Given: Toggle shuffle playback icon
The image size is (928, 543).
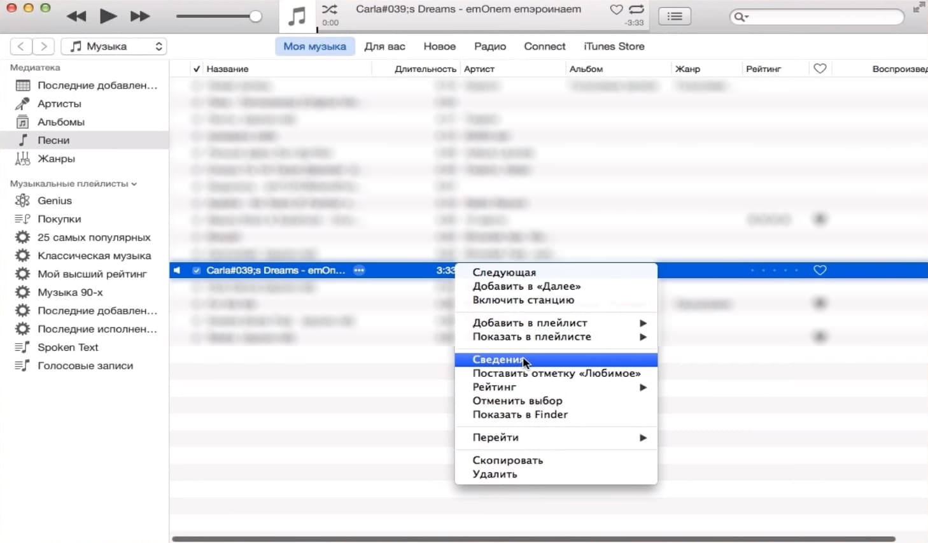Looking at the screenshot, I should pyautogui.click(x=330, y=9).
